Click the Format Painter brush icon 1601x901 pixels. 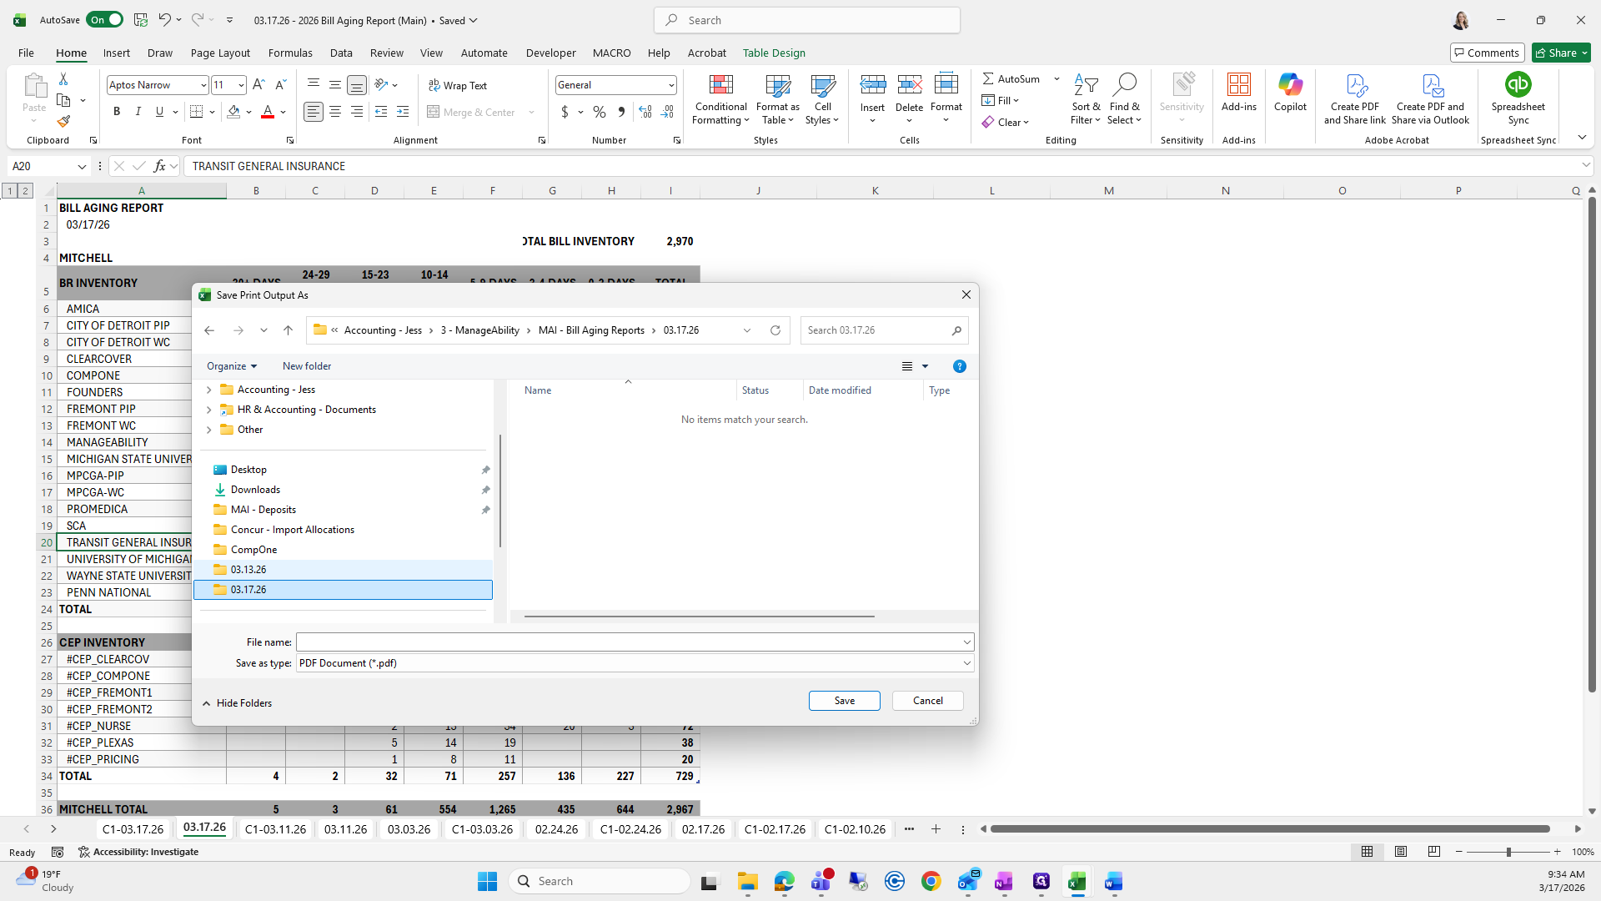point(63,122)
